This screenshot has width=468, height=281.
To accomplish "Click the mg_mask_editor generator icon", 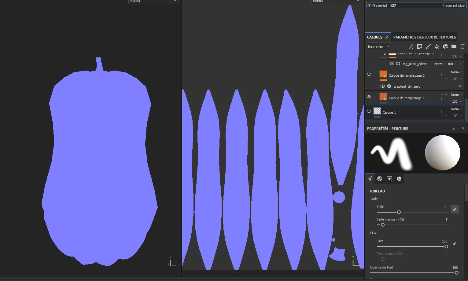I will point(398,64).
